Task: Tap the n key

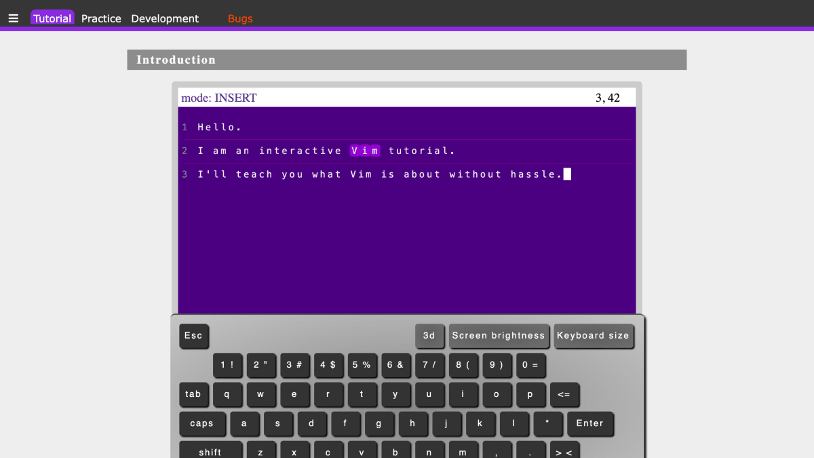Action: 429,450
